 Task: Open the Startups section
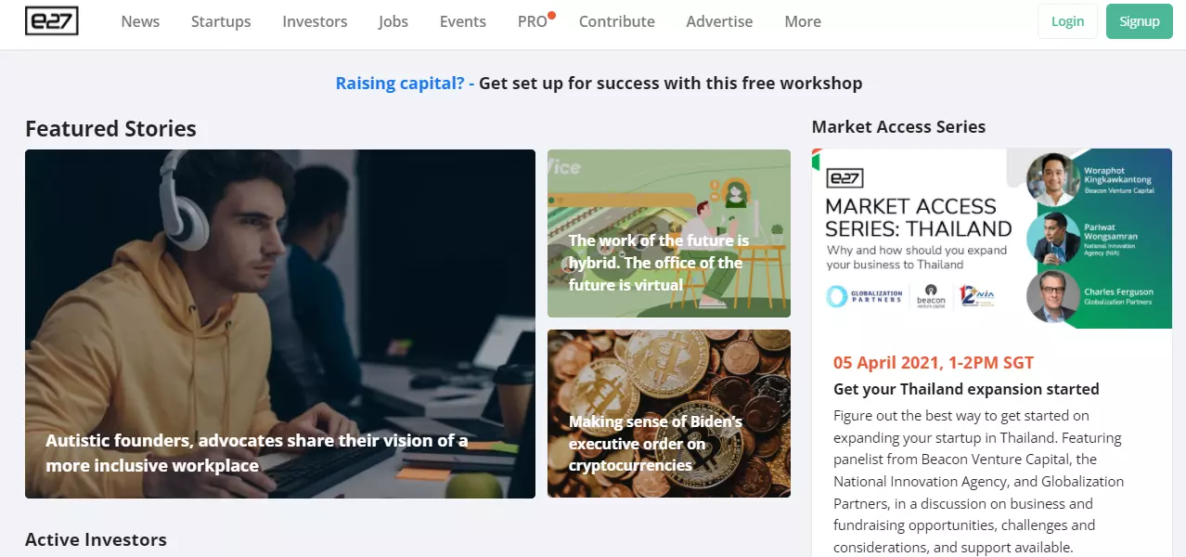coord(221,21)
